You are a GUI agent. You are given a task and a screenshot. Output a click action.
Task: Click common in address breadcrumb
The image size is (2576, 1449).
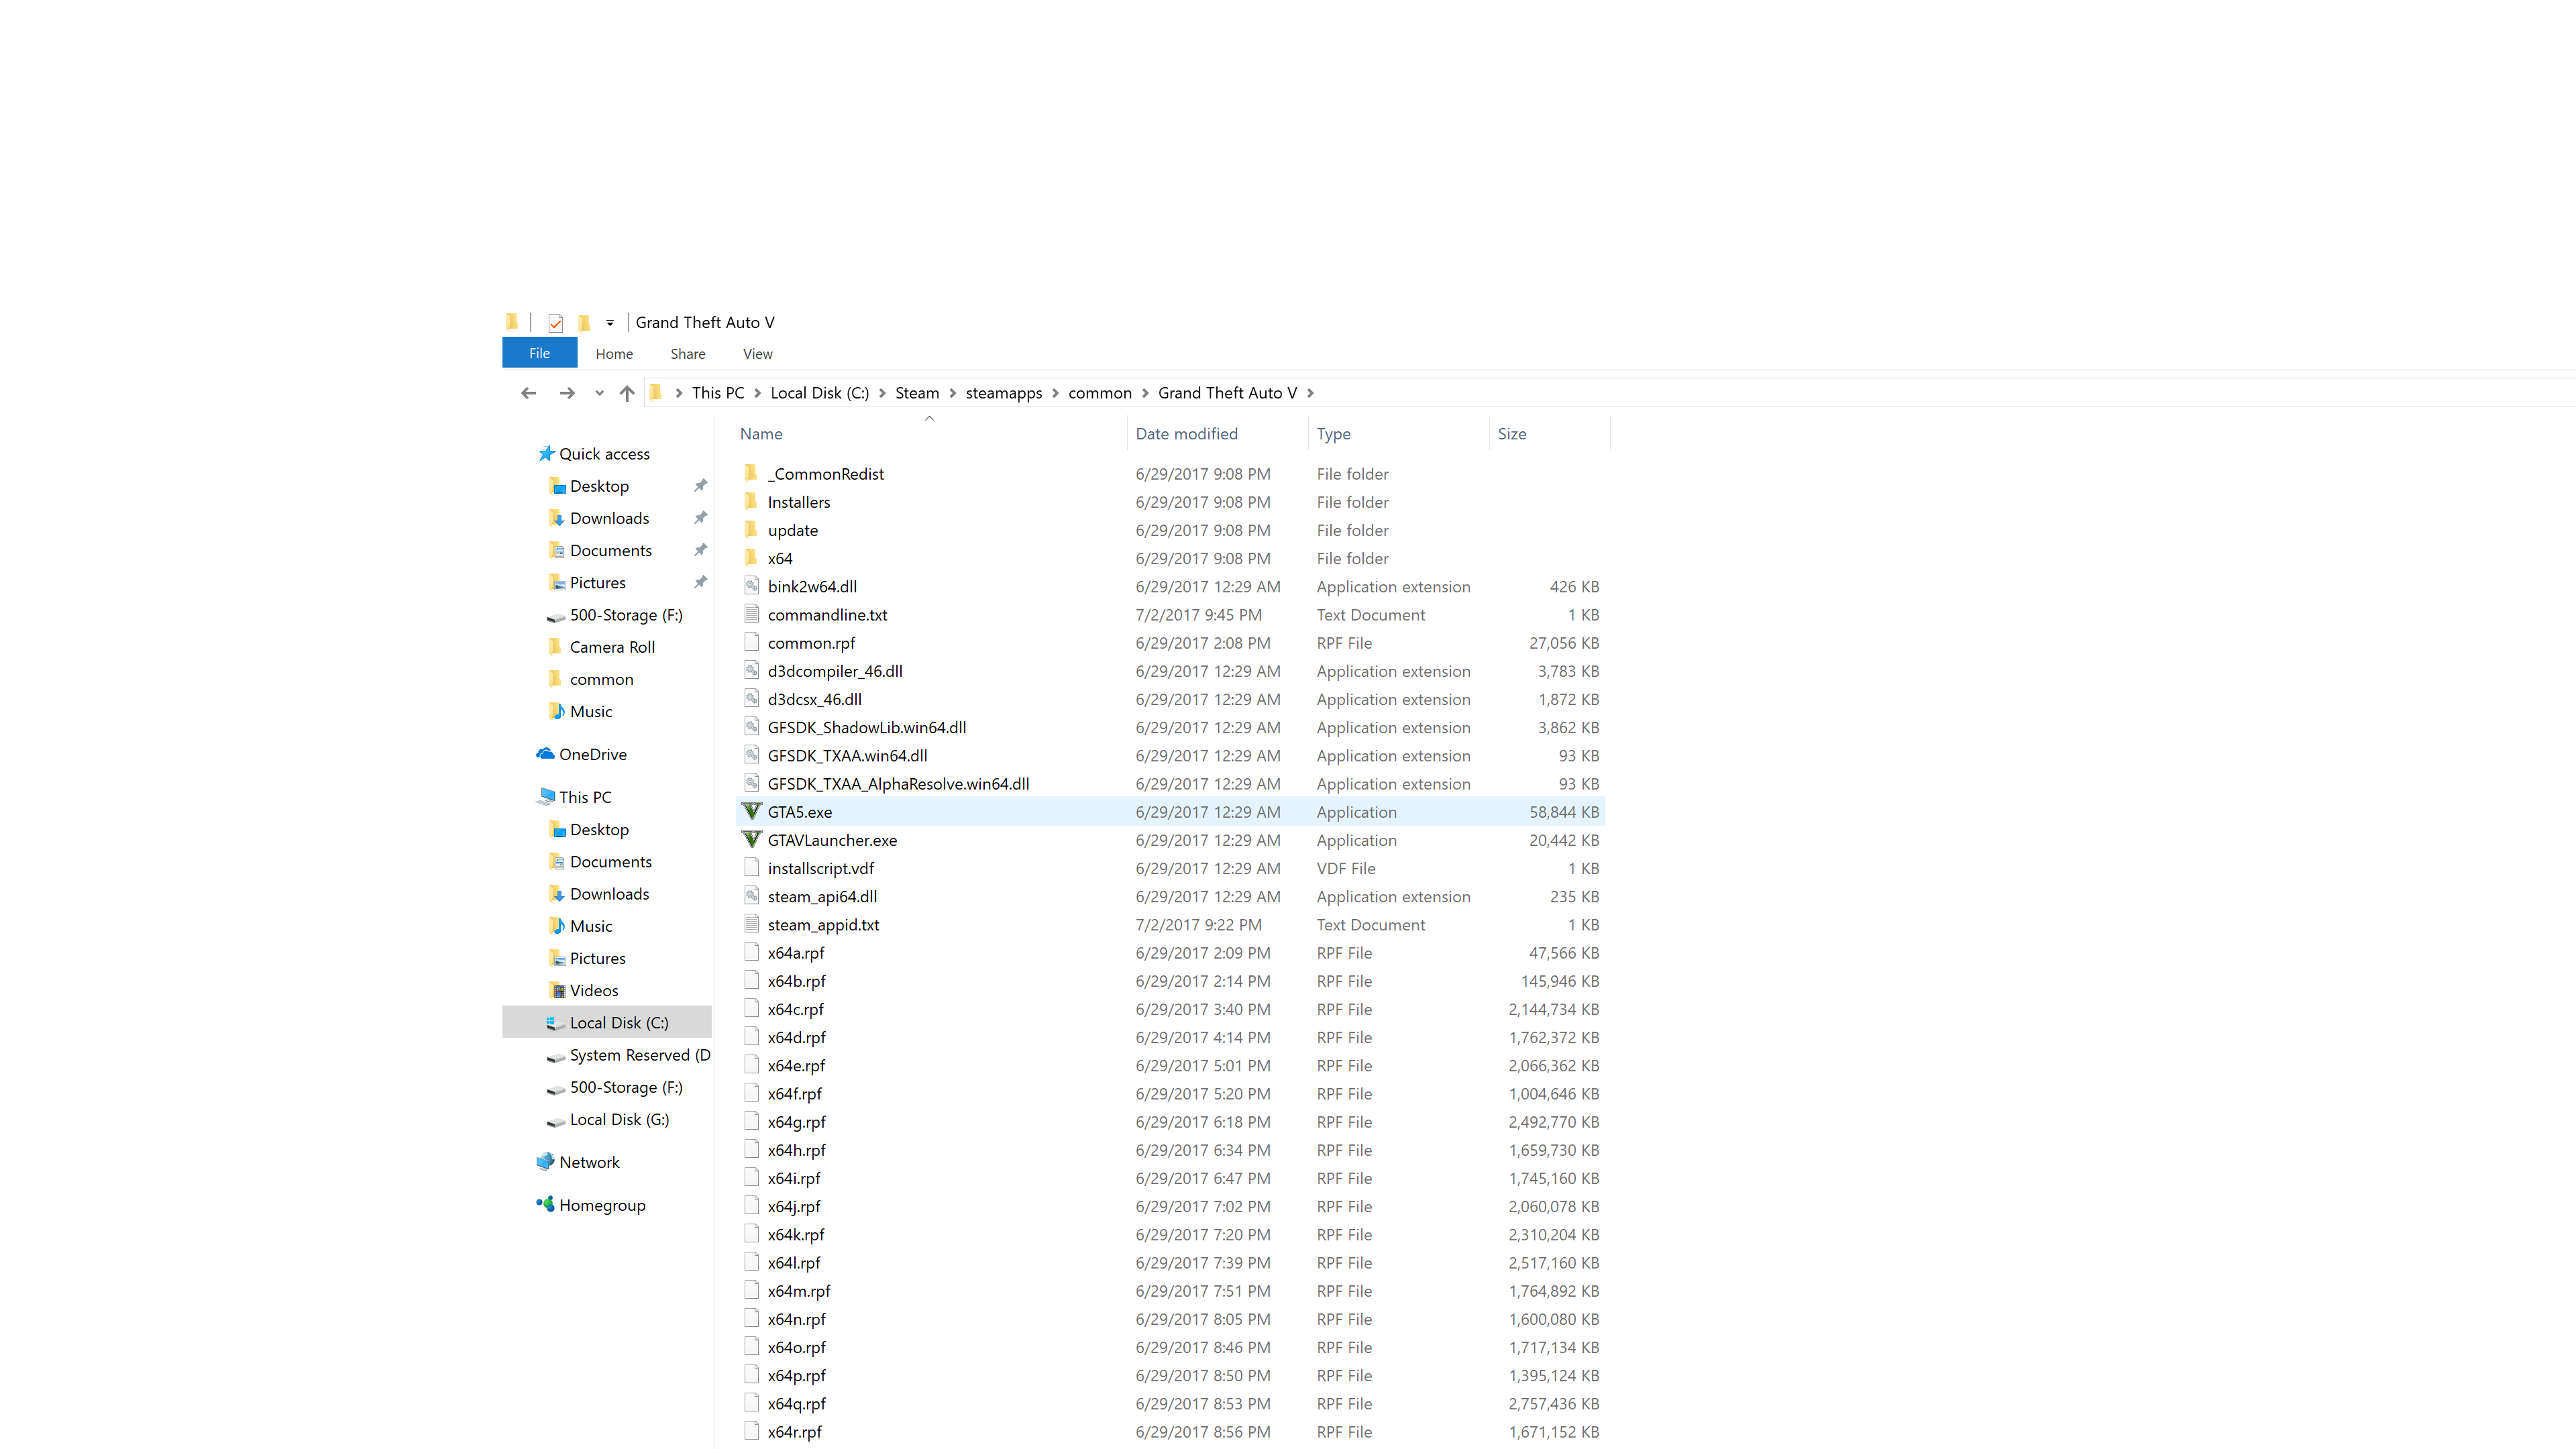coord(1100,393)
